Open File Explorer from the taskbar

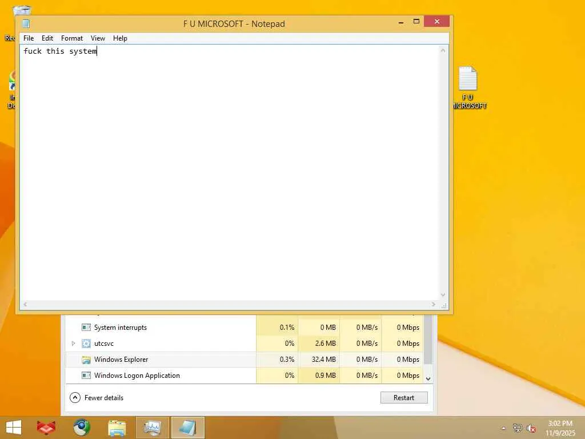(x=117, y=428)
